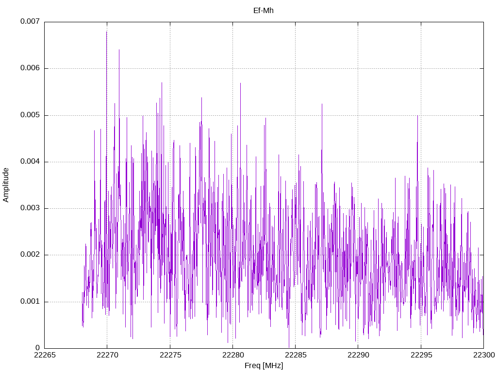The width and height of the screenshot is (497, 372).
Task: Click the x-axis tick label 22285
Action: pyautogui.click(x=296, y=355)
